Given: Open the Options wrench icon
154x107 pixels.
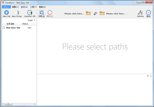Looking at the screenshot, I should click(140, 13).
